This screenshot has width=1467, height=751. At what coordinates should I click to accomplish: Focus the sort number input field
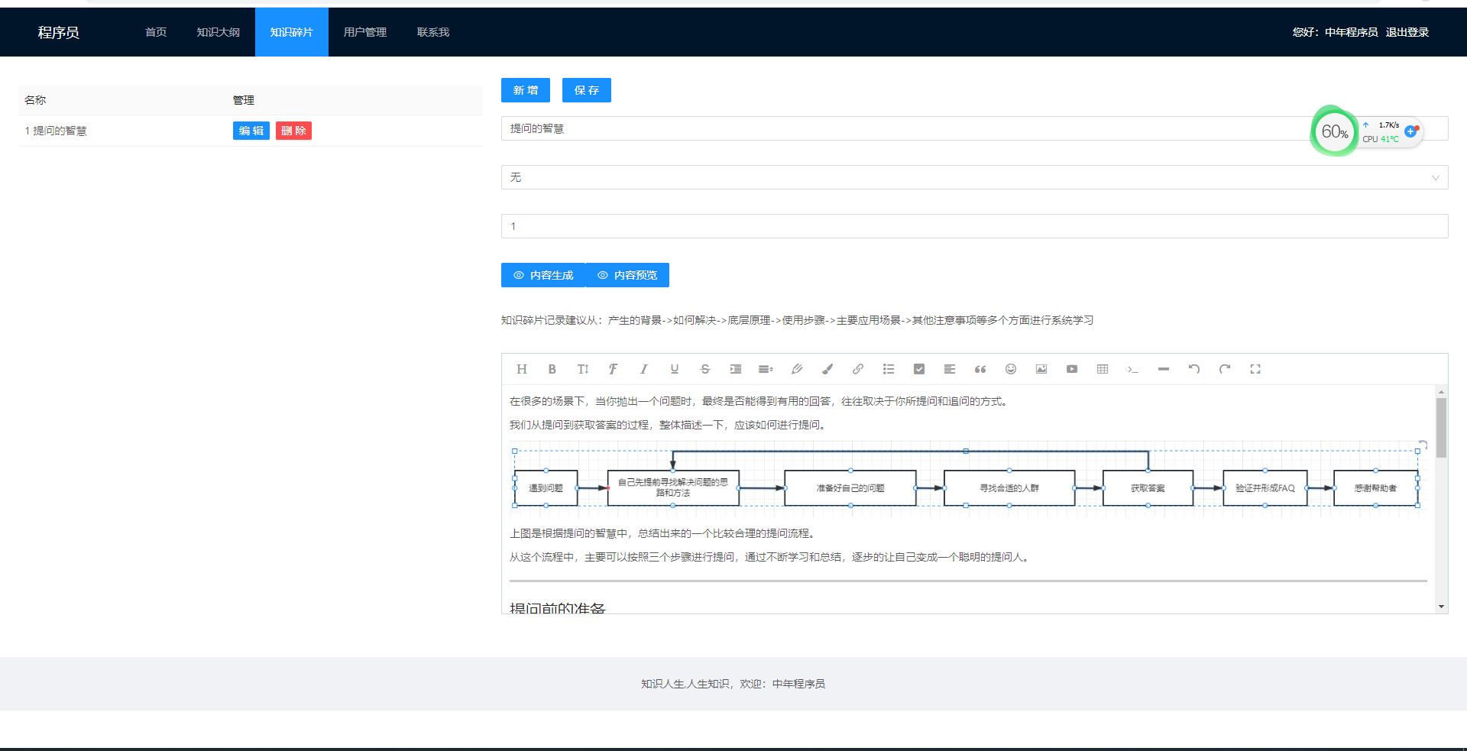(x=975, y=226)
